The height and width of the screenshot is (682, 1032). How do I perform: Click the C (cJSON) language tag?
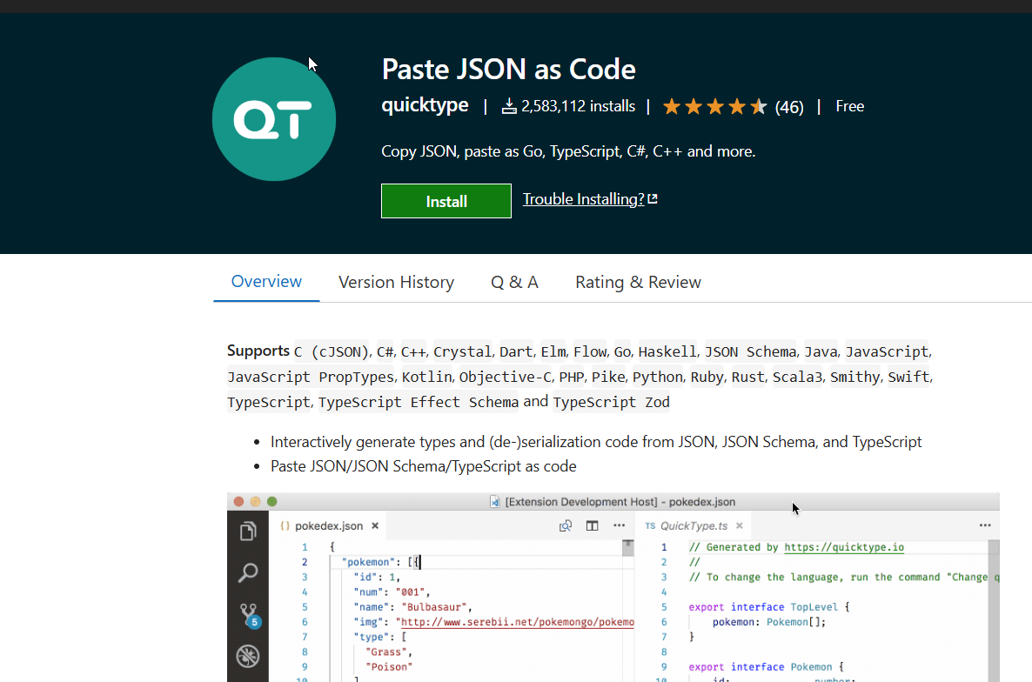click(331, 351)
